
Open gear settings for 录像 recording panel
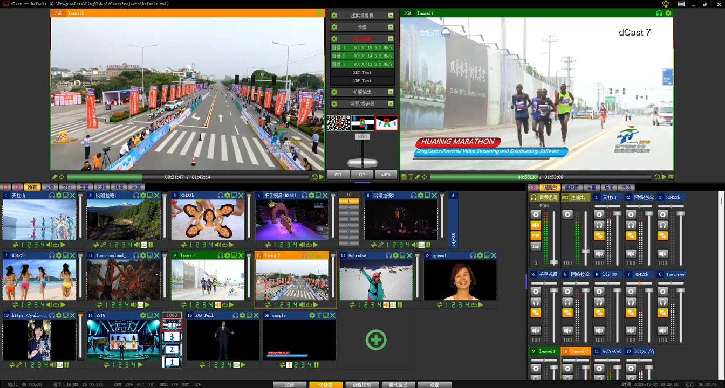[334, 27]
